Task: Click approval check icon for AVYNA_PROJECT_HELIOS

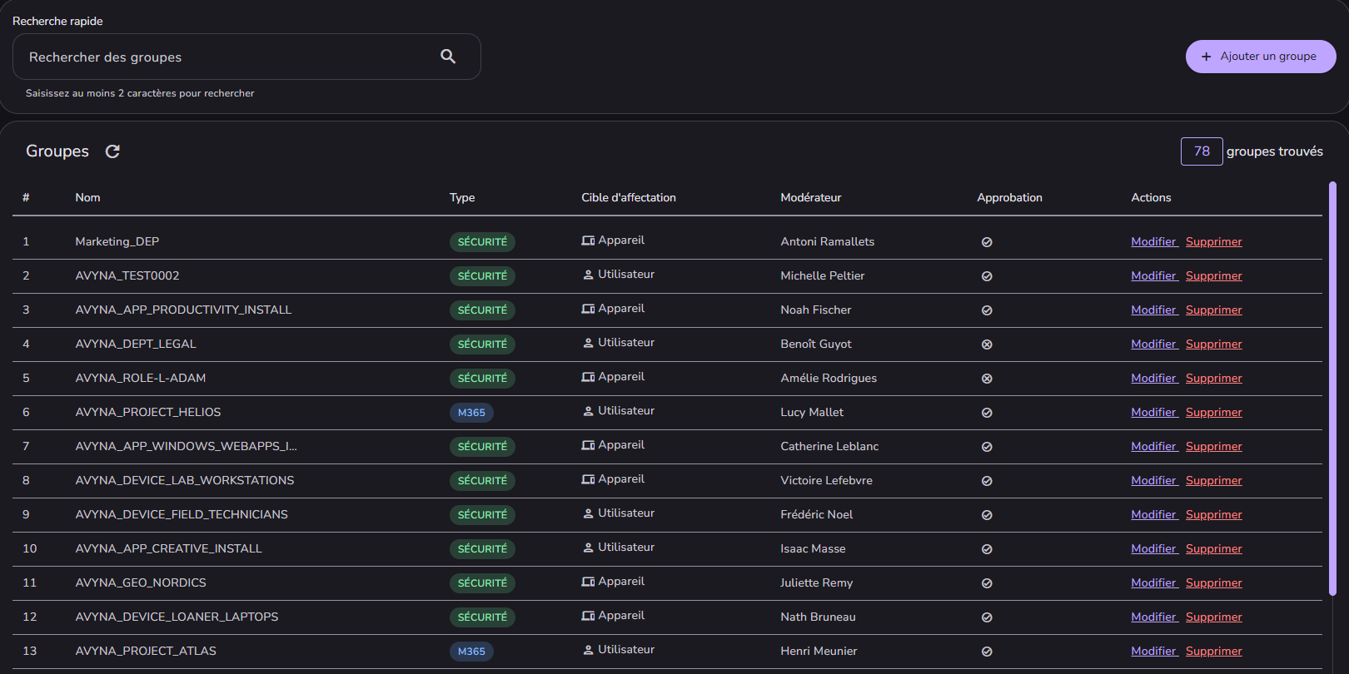Action: coord(987,413)
